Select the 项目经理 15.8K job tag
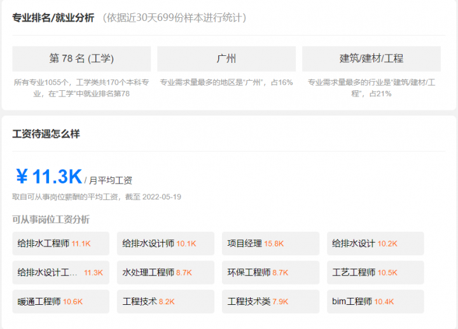This screenshot has width=458, height=329. pos(270,243)
